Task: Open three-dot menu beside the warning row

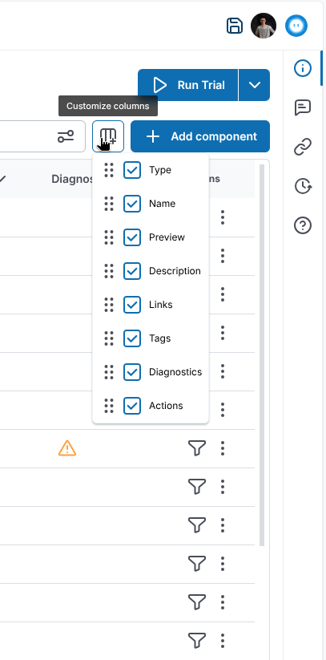Action: [x=223, y=448]
